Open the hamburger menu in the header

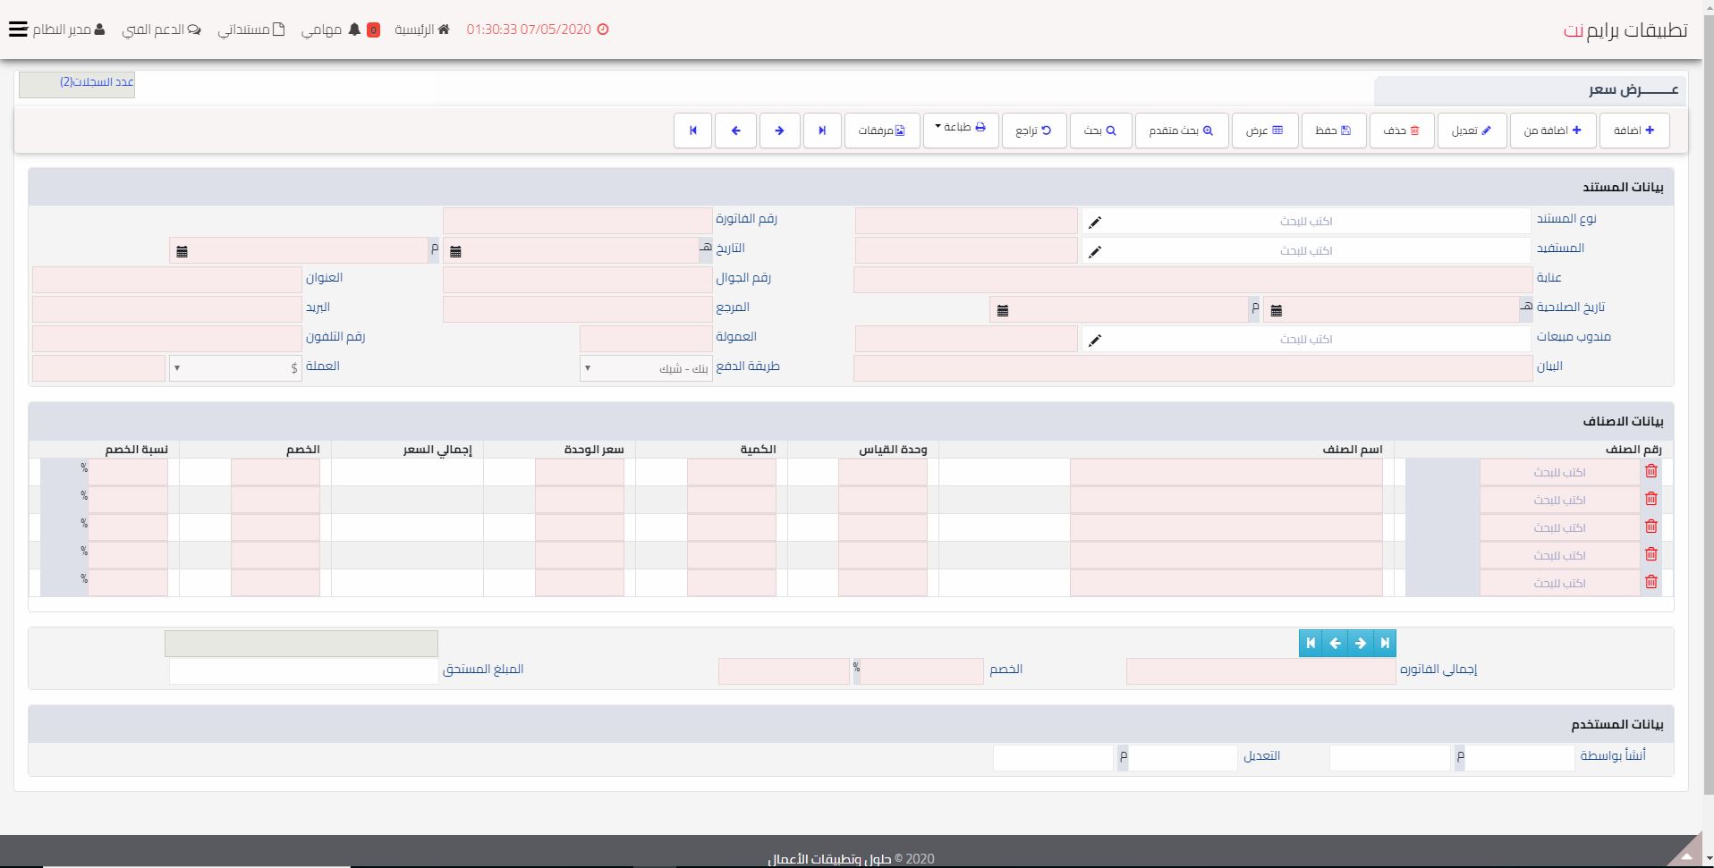coord(18,29)
